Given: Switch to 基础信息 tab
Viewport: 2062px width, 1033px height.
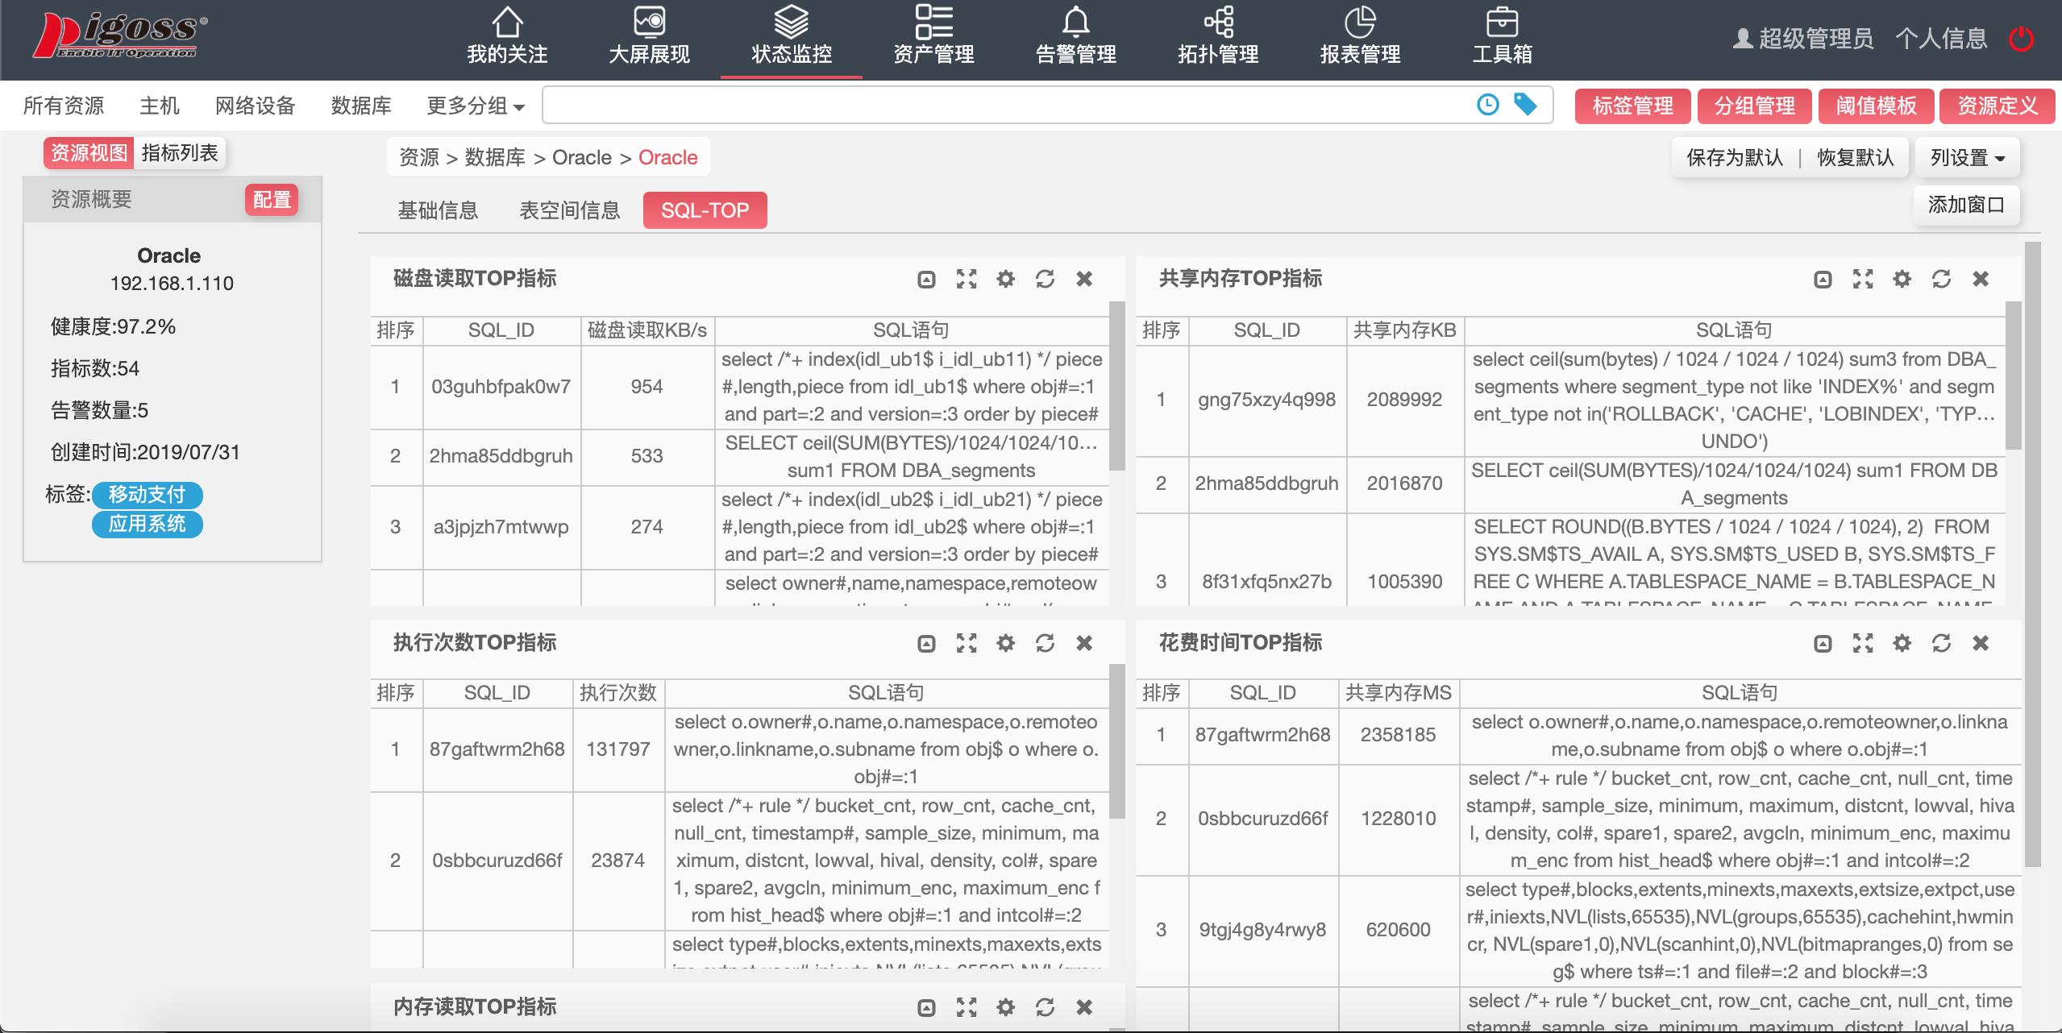Looking at the screenshot, I should (x=438, y=210).
